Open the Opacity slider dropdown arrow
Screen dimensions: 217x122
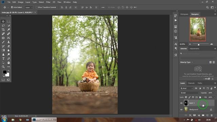(x=214, y=93)
